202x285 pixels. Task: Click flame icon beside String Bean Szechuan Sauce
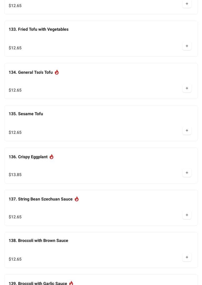pyautogui.click(x=77, y=199)
